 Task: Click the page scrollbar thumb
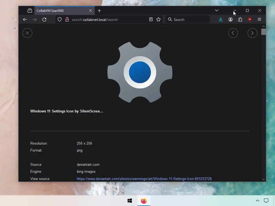263,32
